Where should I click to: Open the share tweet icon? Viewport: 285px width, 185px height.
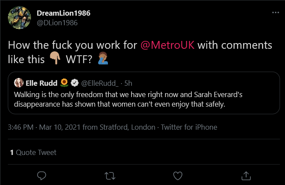click(x=246, y=175)
